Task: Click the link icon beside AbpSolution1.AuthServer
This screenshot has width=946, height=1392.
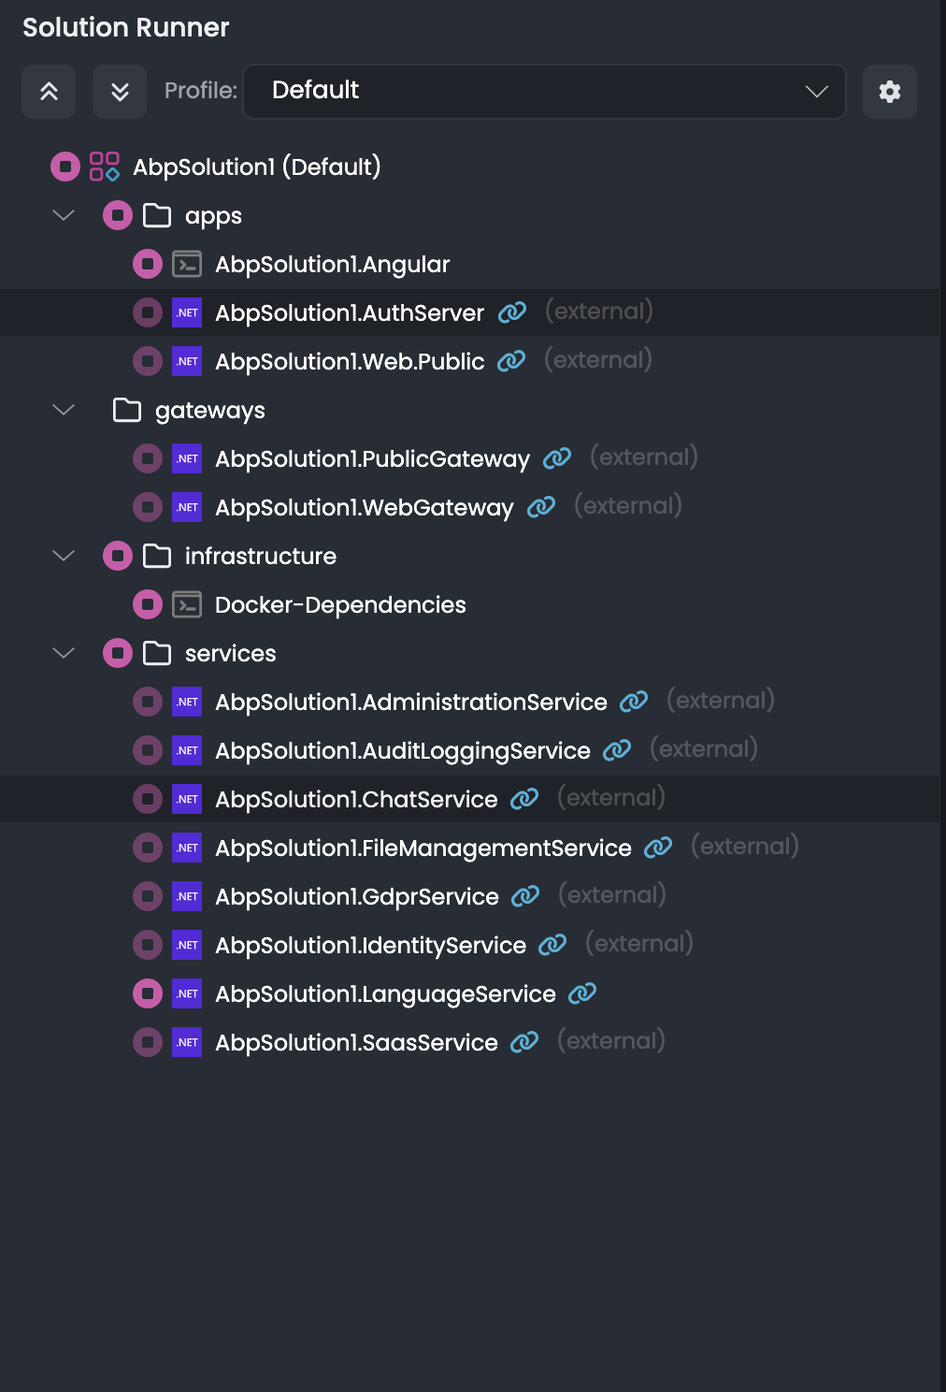Action: point(512,312)
